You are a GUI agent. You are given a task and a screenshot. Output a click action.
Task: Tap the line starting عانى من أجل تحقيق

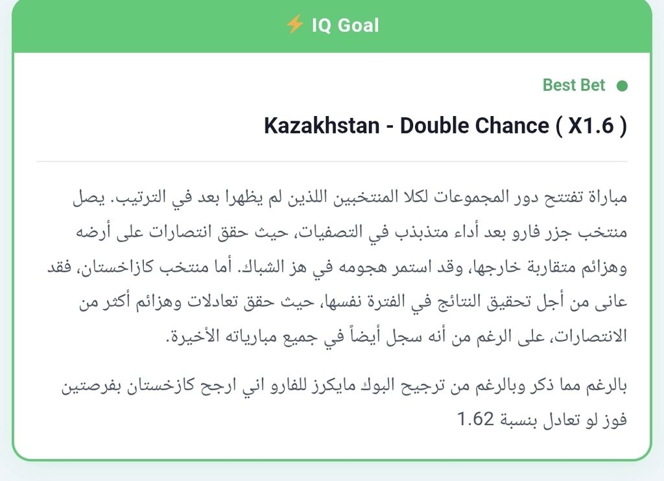click(353, 302)
